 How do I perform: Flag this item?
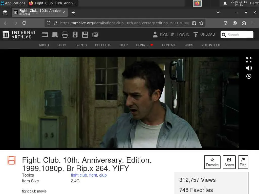coord(243,162)
